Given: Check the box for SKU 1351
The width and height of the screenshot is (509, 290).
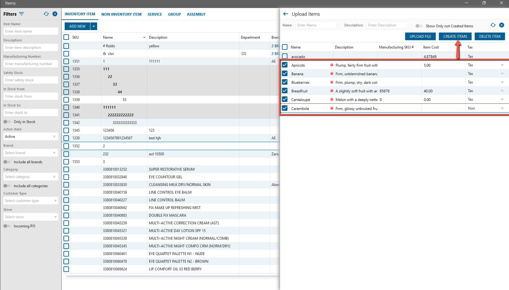Looking at the screenshot, I should (x=66, y=61).
